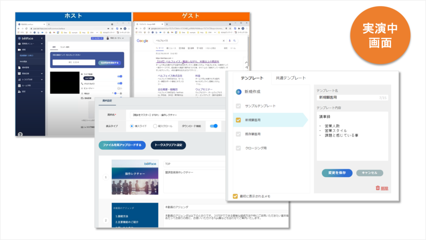Click the トークスクリプト設定 button
Viewport: 426px width, 240px height.
(x=168, y=145)
